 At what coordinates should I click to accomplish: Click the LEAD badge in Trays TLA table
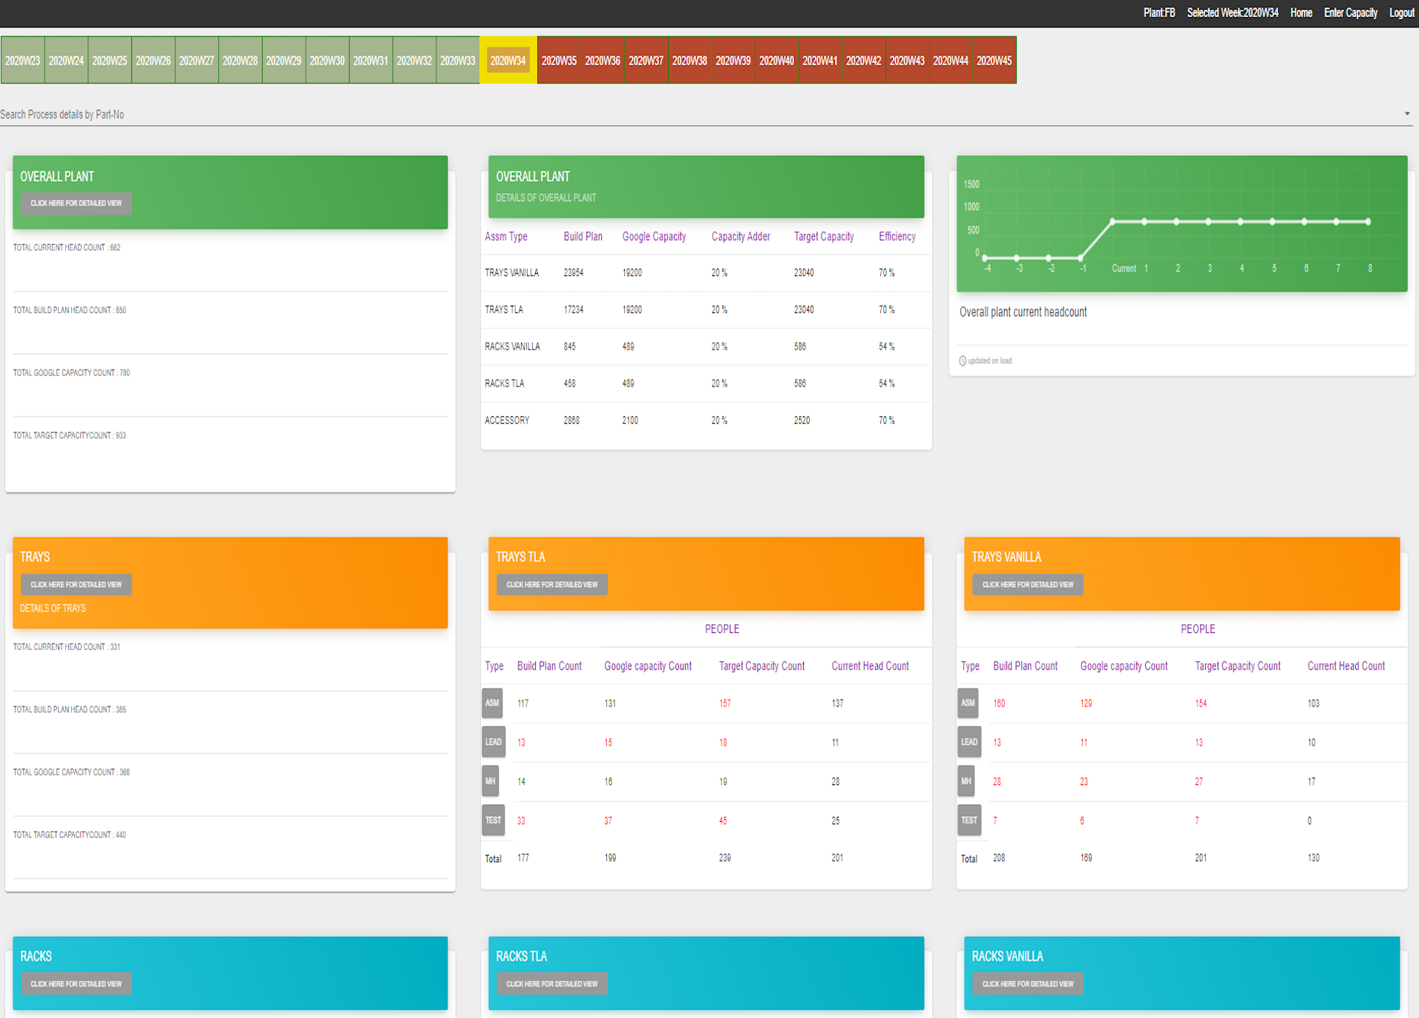493,742
